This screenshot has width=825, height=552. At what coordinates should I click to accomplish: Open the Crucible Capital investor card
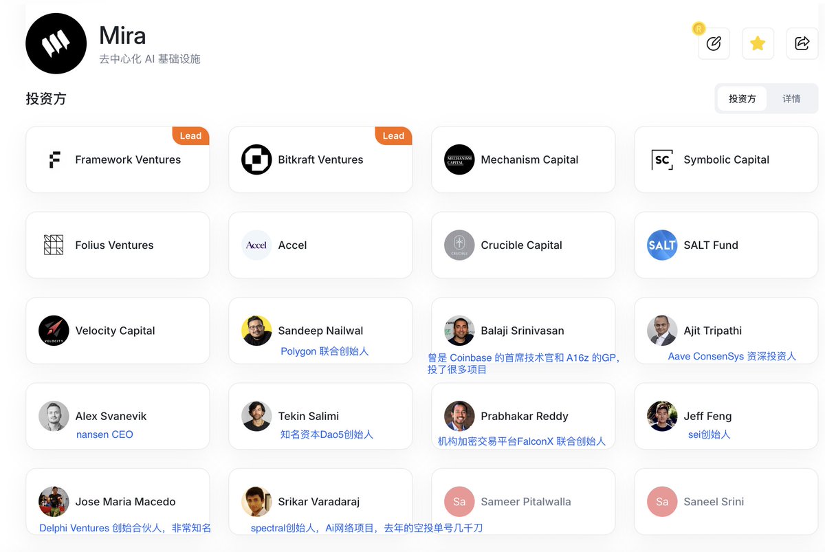pyautogui.click(x=523, y=245)
